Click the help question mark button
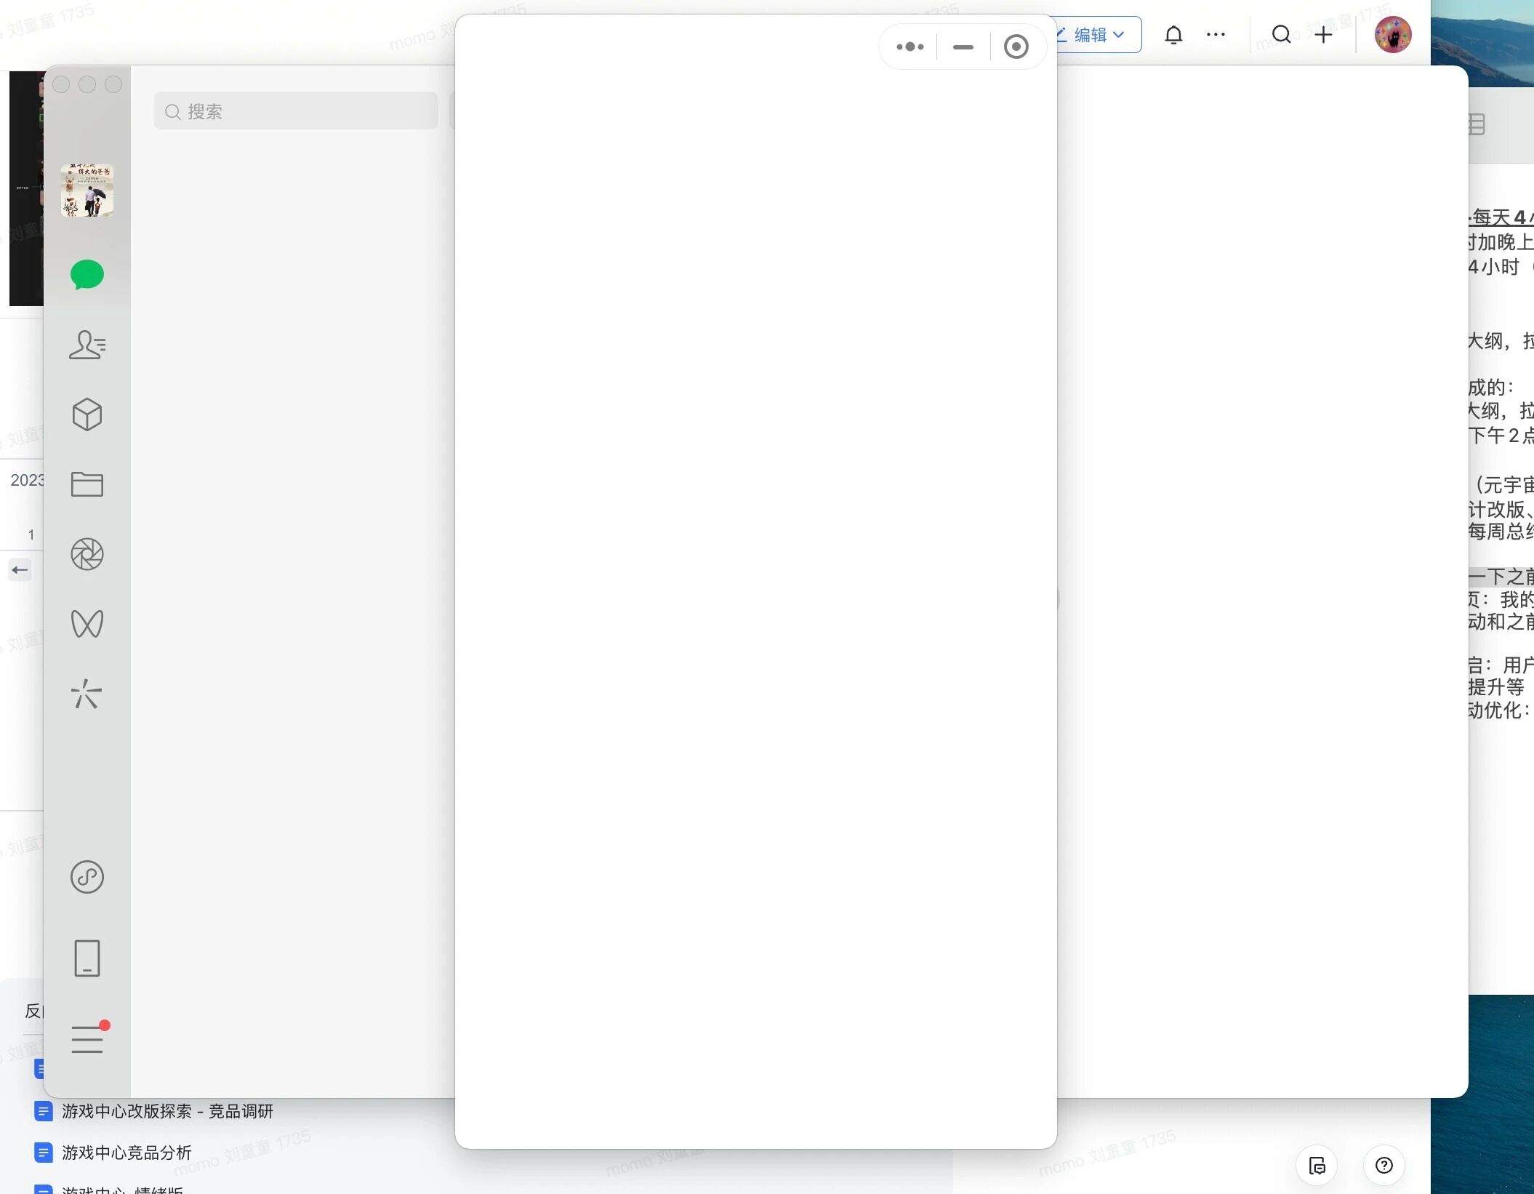 [x=1384, y=1166]
